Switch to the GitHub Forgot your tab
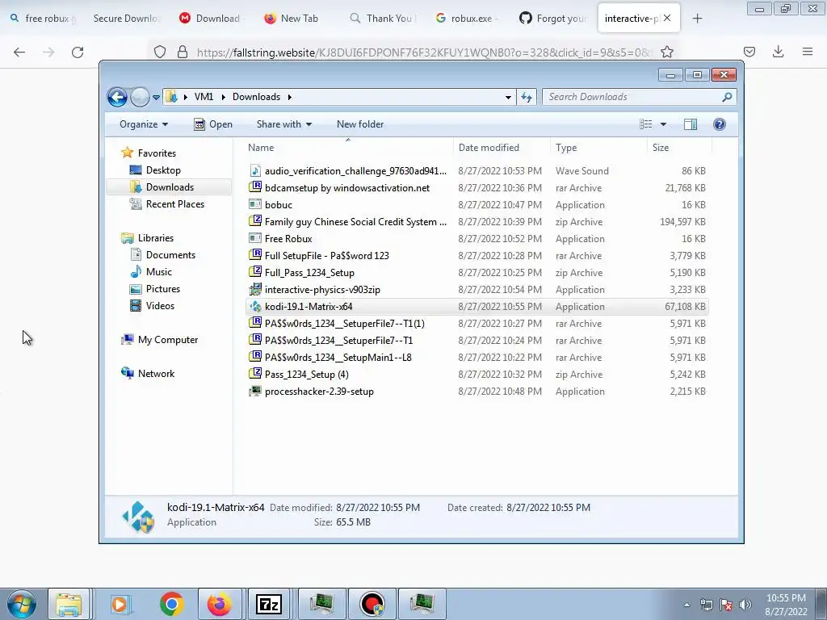 pyautogui.click(x=553, y=19)
